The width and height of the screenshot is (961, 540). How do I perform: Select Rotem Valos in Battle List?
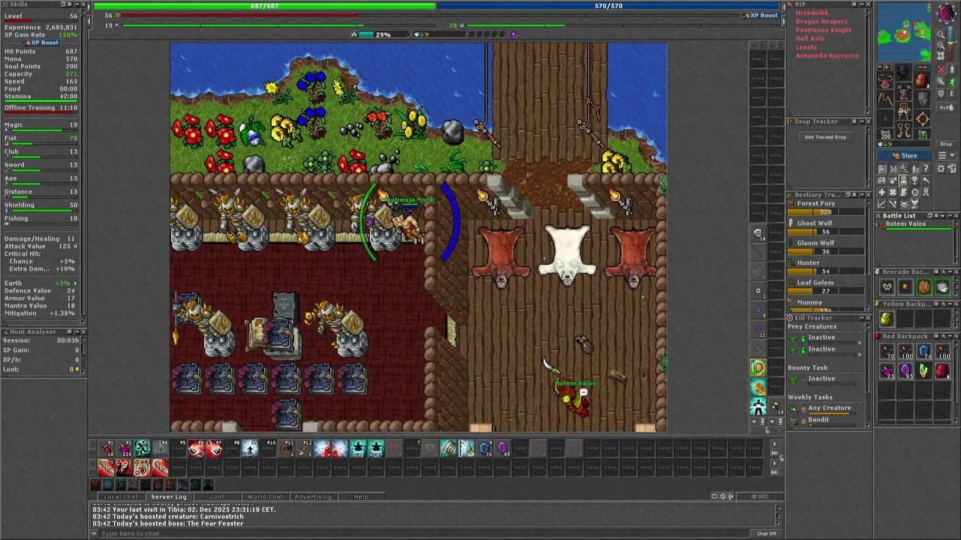(x=905, y=223)
